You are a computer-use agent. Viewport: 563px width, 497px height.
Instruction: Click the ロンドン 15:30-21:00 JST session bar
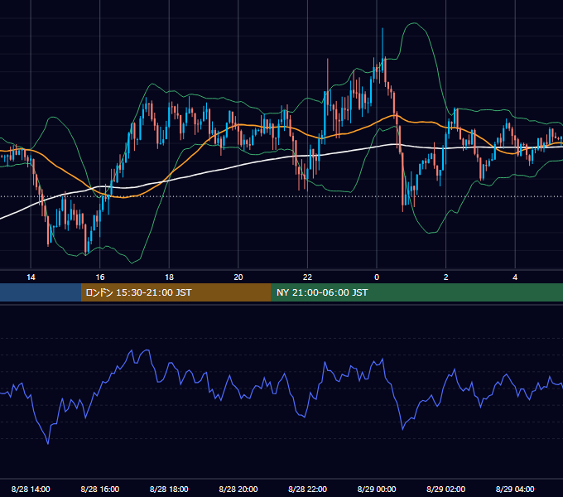(x=176, y=292)
